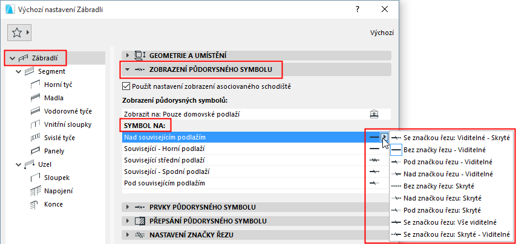Click the Geometrie a umístění panel icon
516x244 pixels.
point(140,56)
